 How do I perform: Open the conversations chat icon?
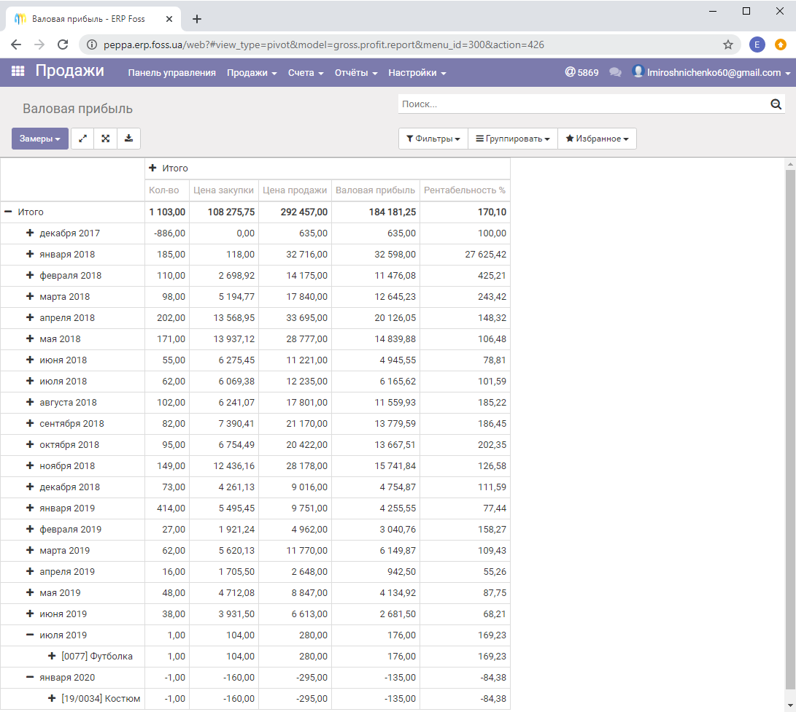coord(615,72)
